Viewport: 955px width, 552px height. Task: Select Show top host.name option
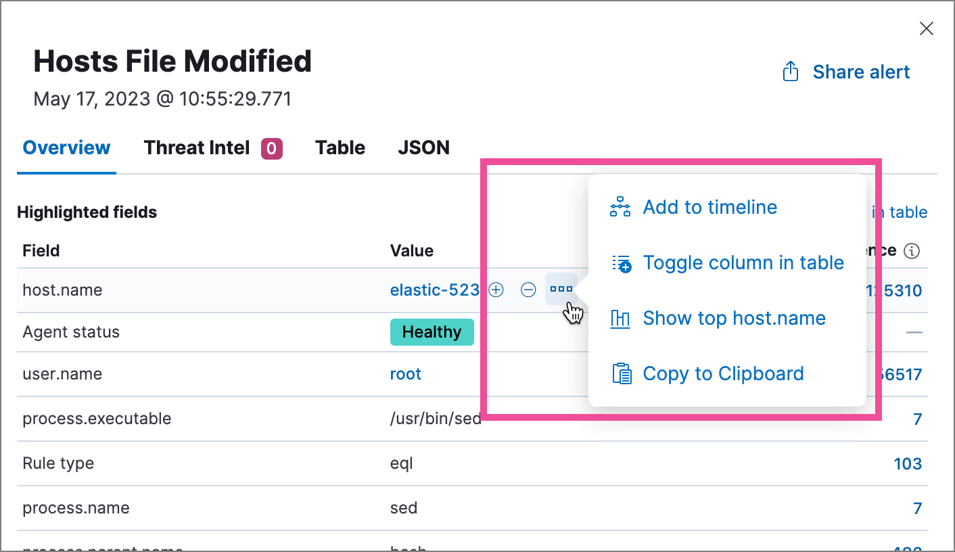[x=734, y=318]
